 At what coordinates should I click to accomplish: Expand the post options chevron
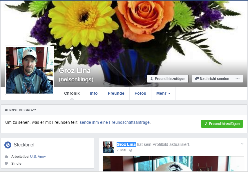point(242,144)
